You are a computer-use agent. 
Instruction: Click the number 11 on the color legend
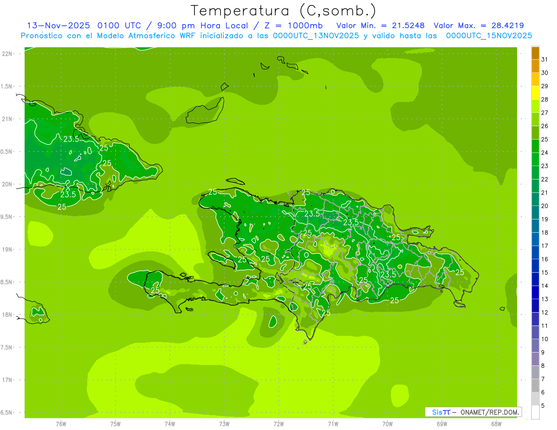pyautogui.click(x=545, y=326)
